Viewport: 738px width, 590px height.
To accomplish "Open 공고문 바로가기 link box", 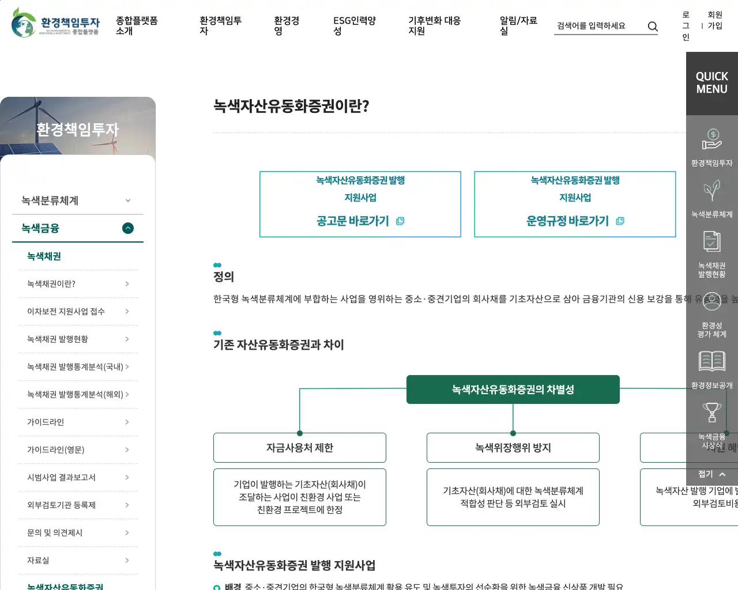I will (x=360, y=204).
